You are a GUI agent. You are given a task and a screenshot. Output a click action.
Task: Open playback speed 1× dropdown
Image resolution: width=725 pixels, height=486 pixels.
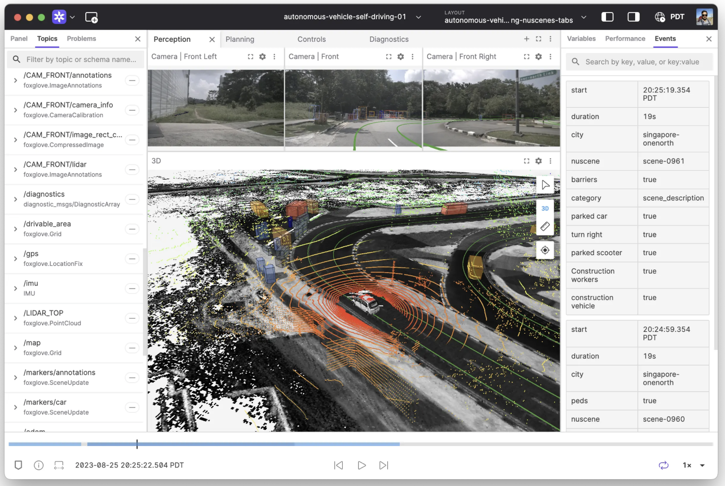point(694,465)
